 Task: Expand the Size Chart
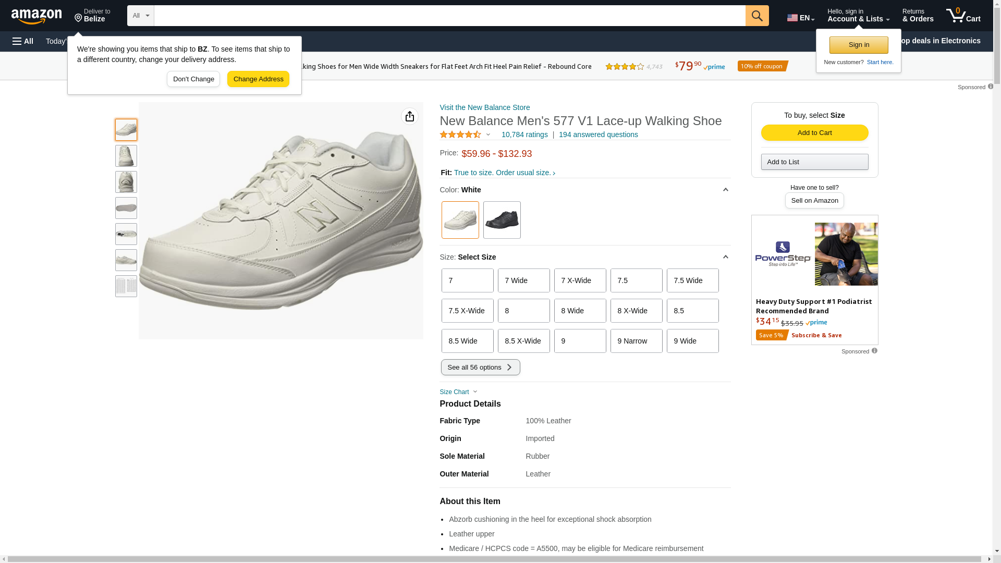[458, 392]
